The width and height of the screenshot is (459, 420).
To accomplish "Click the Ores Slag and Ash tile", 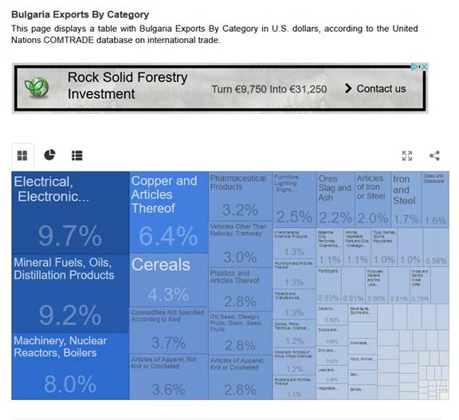I will coord(335,199).
